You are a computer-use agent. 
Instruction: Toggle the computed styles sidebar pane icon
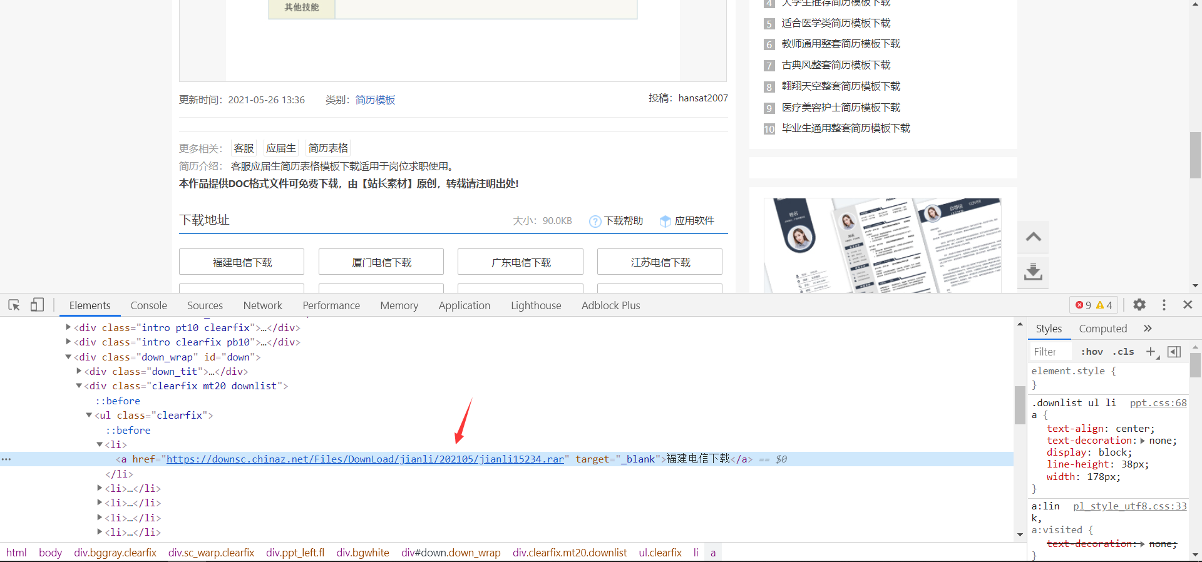1174,352
